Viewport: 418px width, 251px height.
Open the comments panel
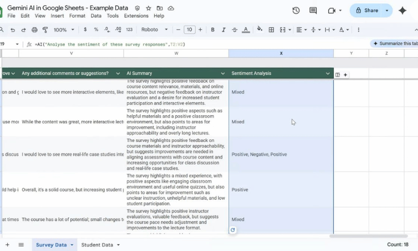[313, 11]
